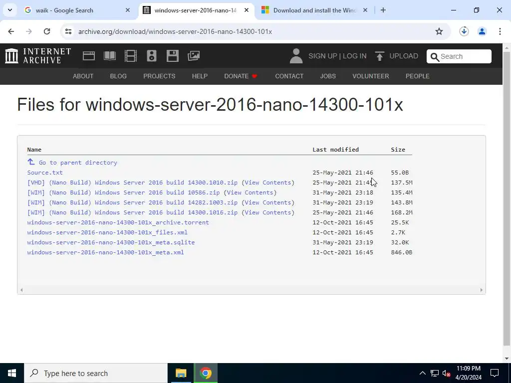Show hidden system tray icons
The width and height of the screenshot is (511, 383).
click(x=422, y=373)
